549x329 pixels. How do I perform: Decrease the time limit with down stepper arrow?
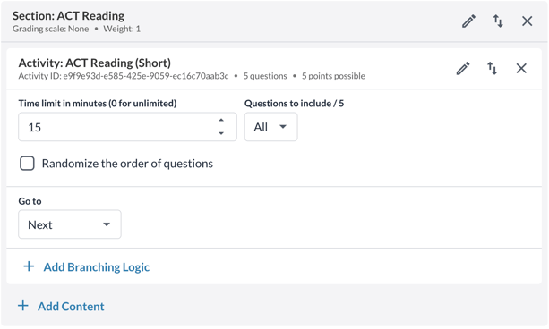[221, 133]
